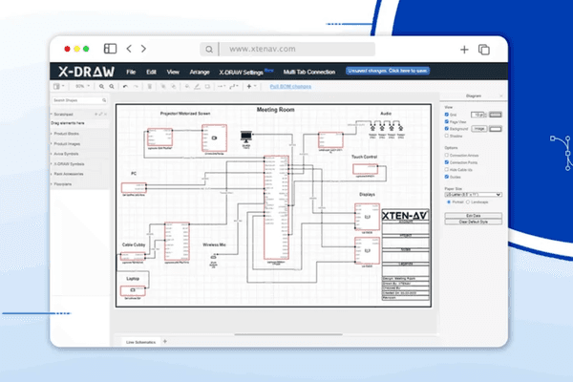Select the monitor display icon on canvas
The width and height of the screenshot is (573, 382).
click(246, 138)
